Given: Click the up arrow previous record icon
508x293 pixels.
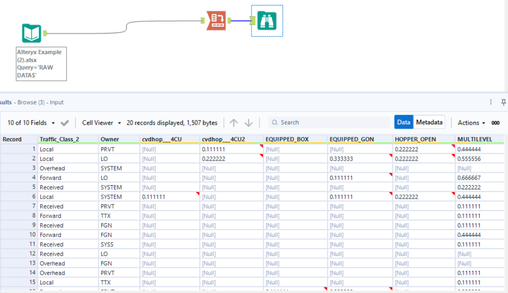Looking at the screenshot, I should (x=233, y=123).
